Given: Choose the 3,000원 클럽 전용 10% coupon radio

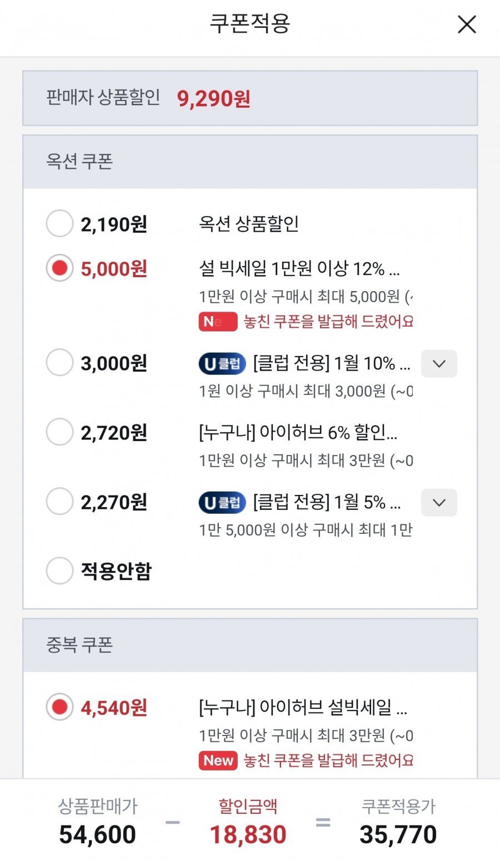Looking at the screenshot, I should point(59,363).
